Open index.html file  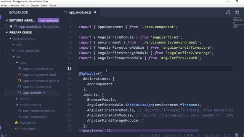[28, 129]
